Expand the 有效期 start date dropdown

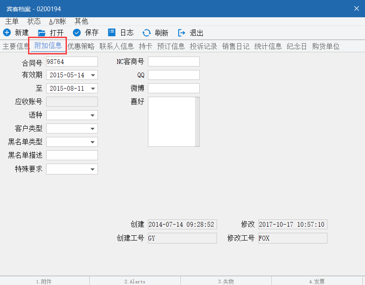pos(93,75)
